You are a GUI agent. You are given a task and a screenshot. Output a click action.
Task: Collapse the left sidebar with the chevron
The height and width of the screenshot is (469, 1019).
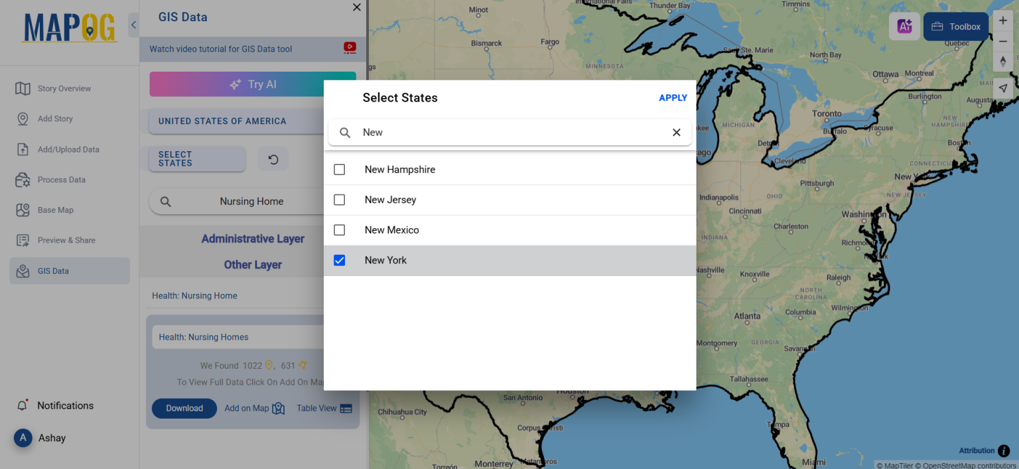[x=133, y=25]
